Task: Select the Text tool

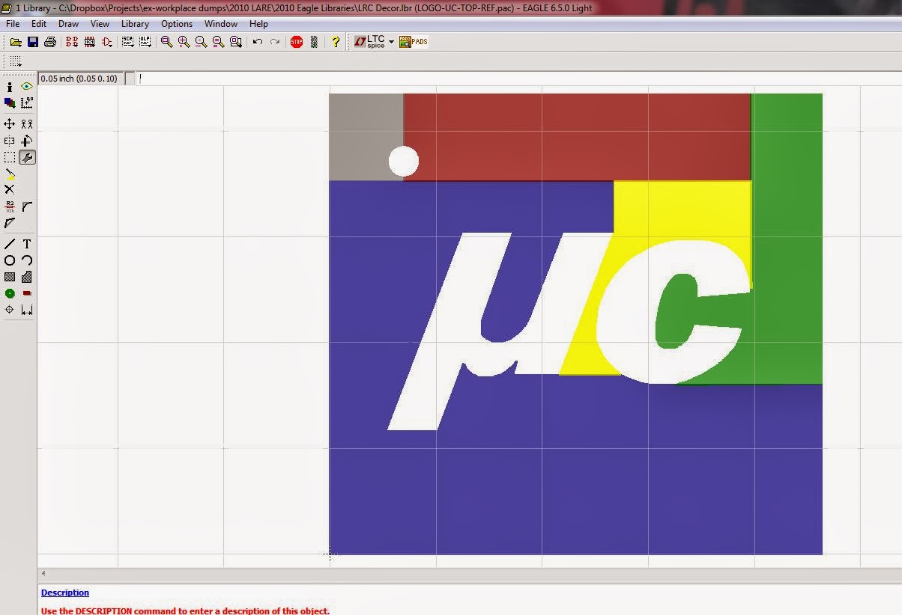Action: [x=27, y=244]
